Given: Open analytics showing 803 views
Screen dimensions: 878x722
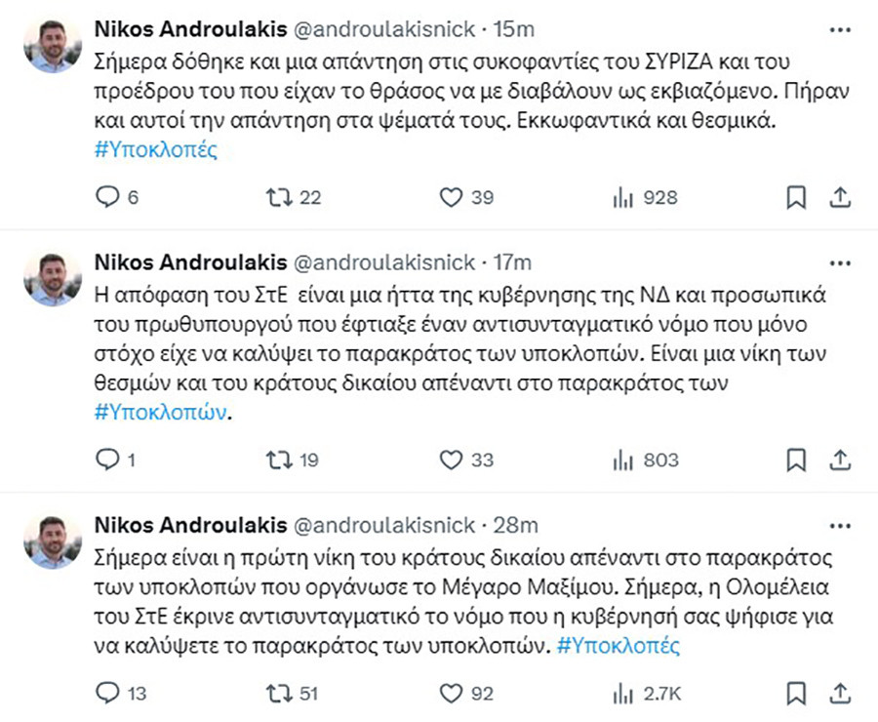Looking at the screenshot, I should click(626, 459).
